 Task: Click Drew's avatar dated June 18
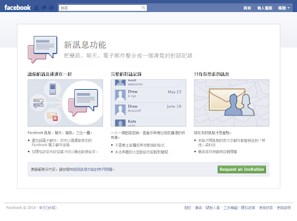click(120, 109)
